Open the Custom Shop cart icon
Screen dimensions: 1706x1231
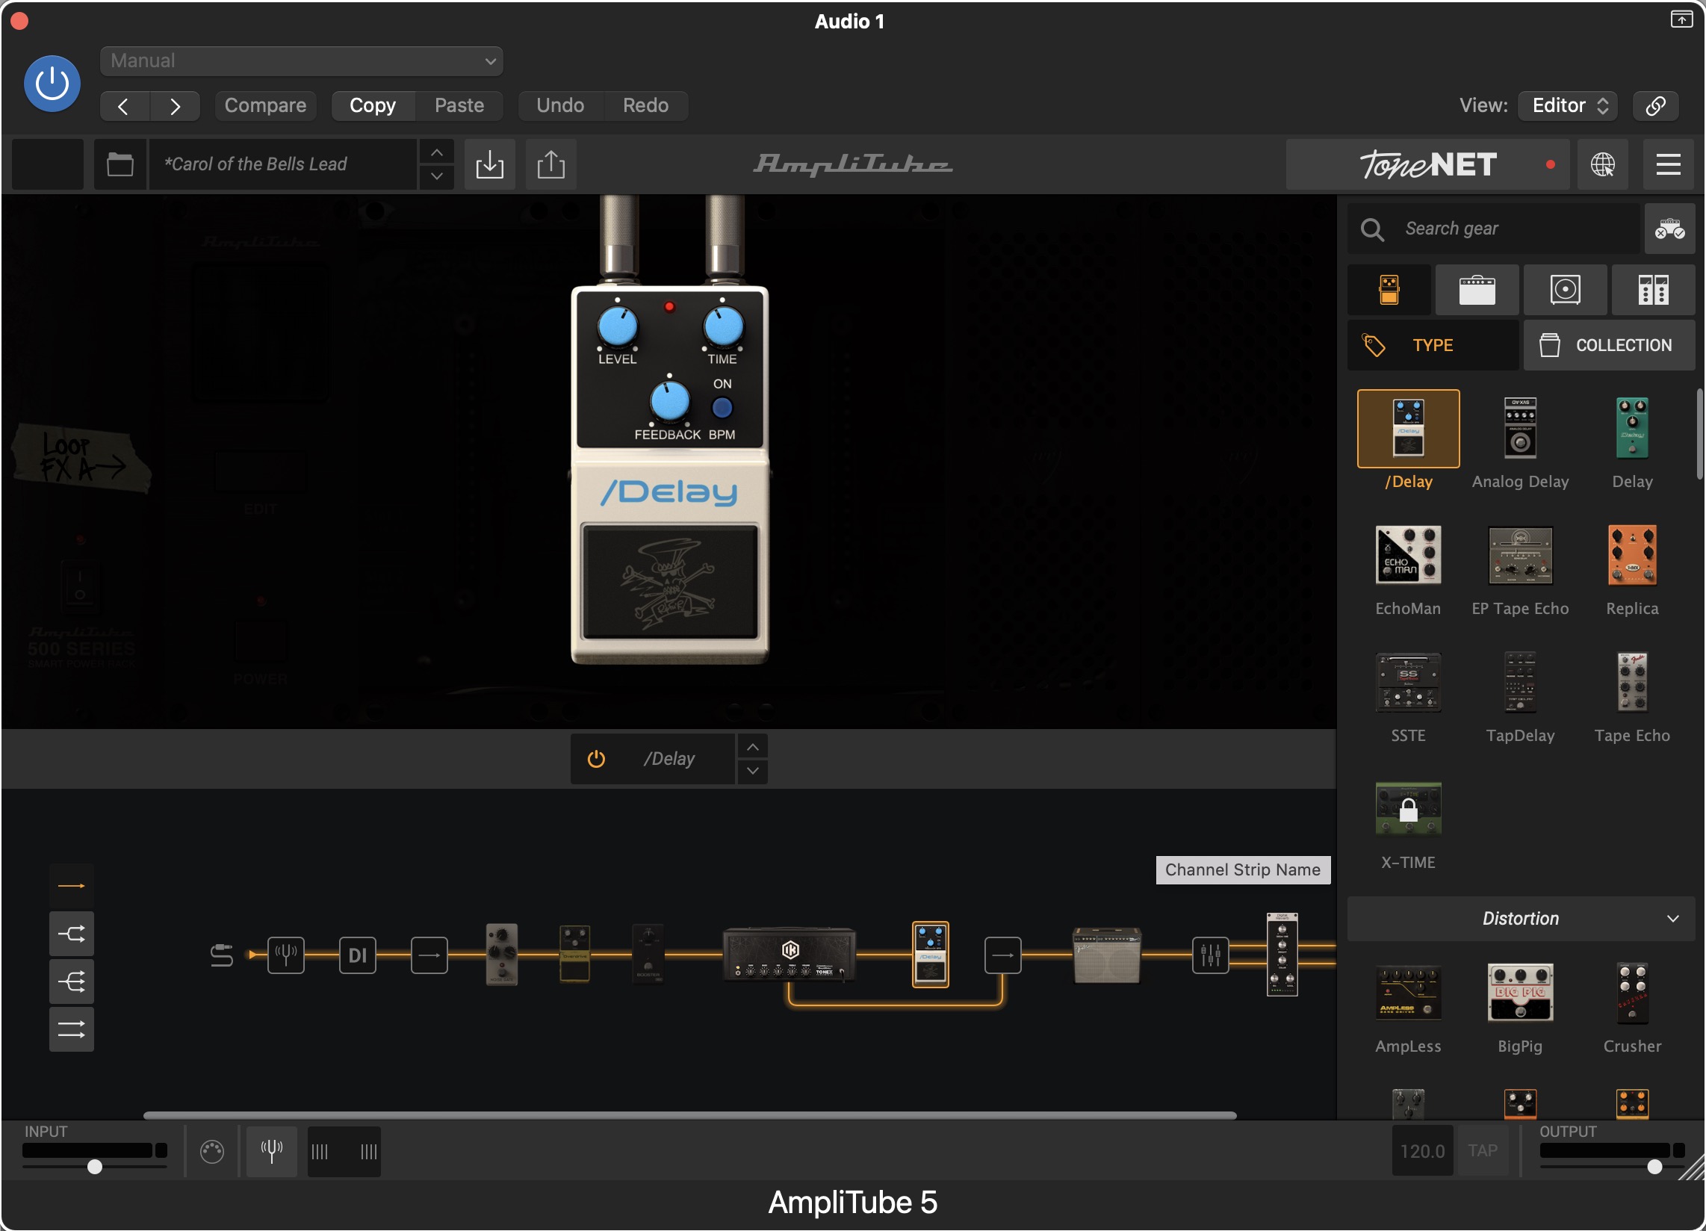(x=1669, y=228)
